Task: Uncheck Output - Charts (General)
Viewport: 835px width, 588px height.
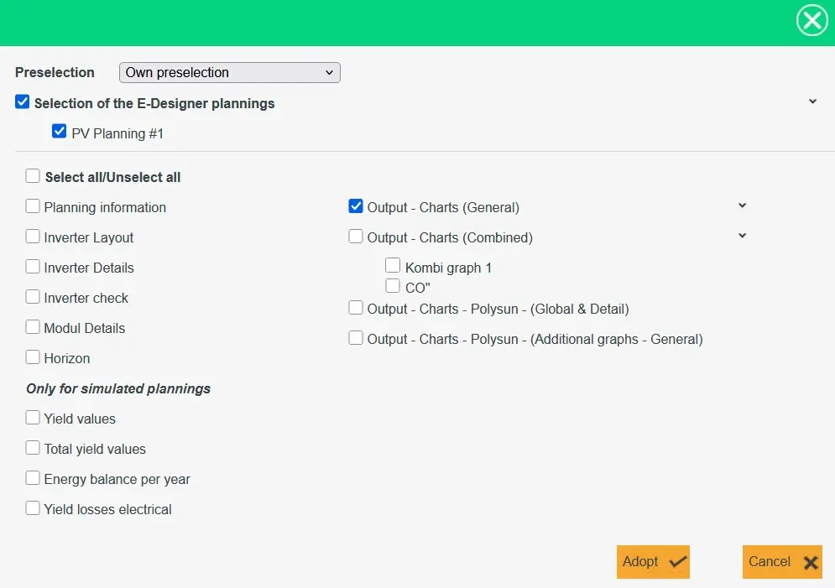Action: (x=356, y=206)
